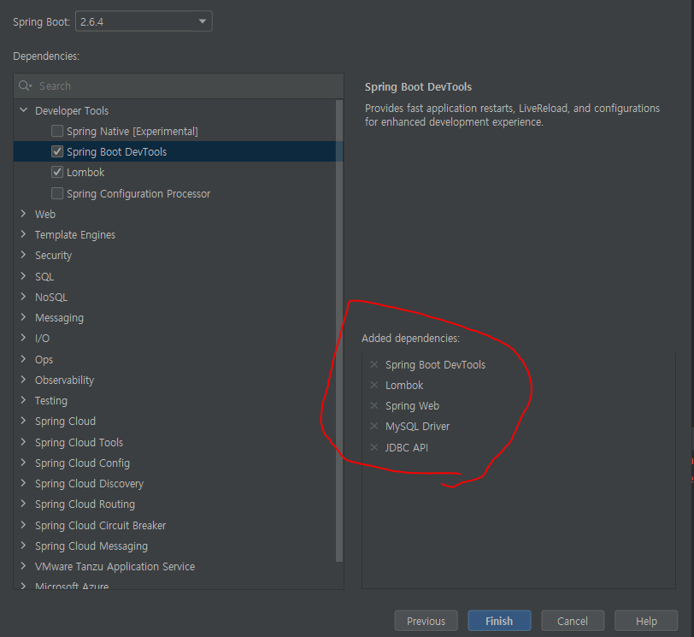This screenshot has width=694, height=637.
Task: Open the Spring Boot version dropdown
Action: [x=144, y=21]
